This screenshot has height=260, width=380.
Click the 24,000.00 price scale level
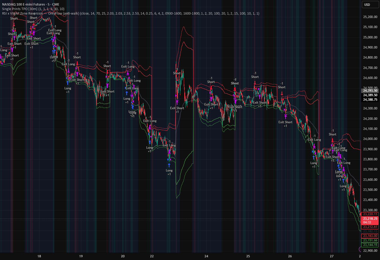(370, 139)
